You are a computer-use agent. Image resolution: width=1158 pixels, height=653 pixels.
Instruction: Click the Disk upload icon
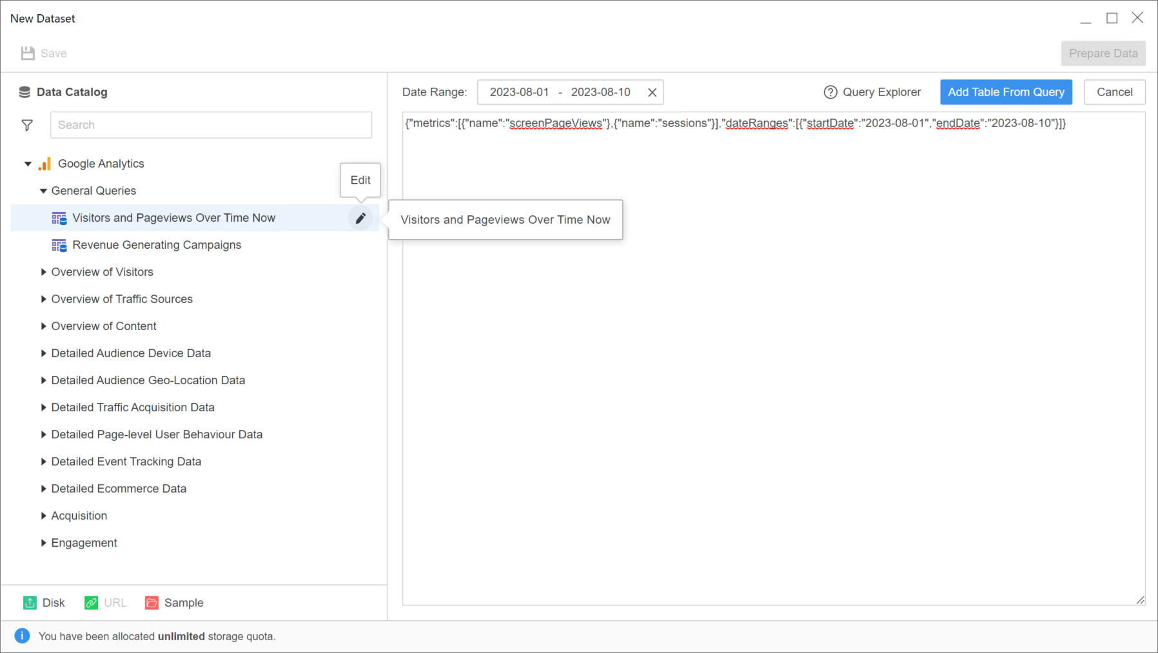(30, 603)
